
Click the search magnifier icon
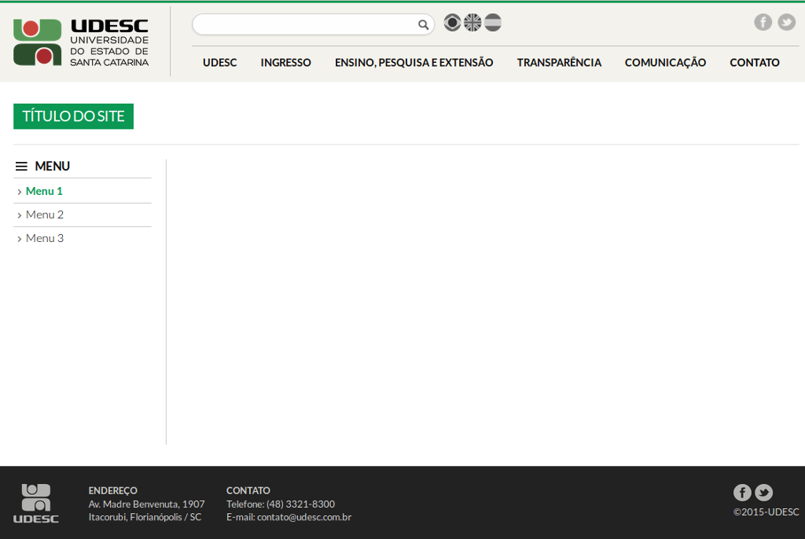coord(423,25)
